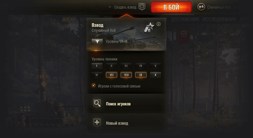The width and height of the screenshot is (253, 138).
Task: Switch to the ИССЛЕДОВАНИЯ tab
Action: click(x=219, y=20)
